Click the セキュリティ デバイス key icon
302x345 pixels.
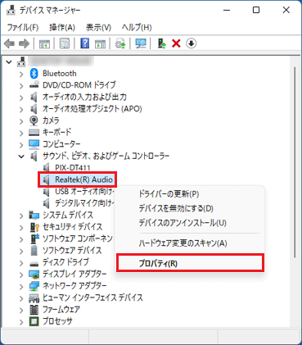tap(34, 227)
